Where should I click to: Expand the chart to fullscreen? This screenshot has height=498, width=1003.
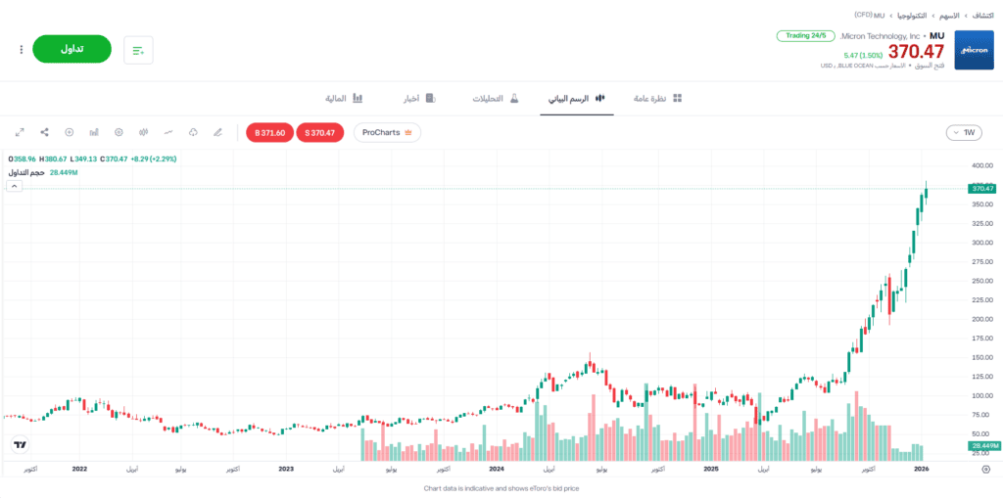pyautogui.click(x=20, y=132)
